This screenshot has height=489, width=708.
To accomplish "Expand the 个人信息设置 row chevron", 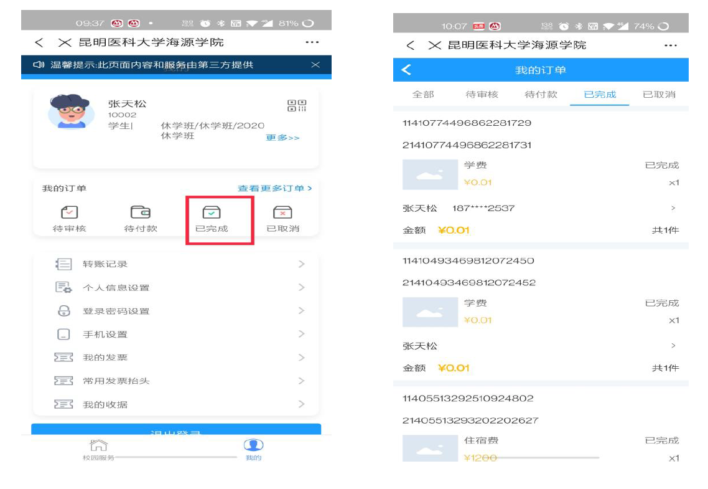I will coord(301,287).
